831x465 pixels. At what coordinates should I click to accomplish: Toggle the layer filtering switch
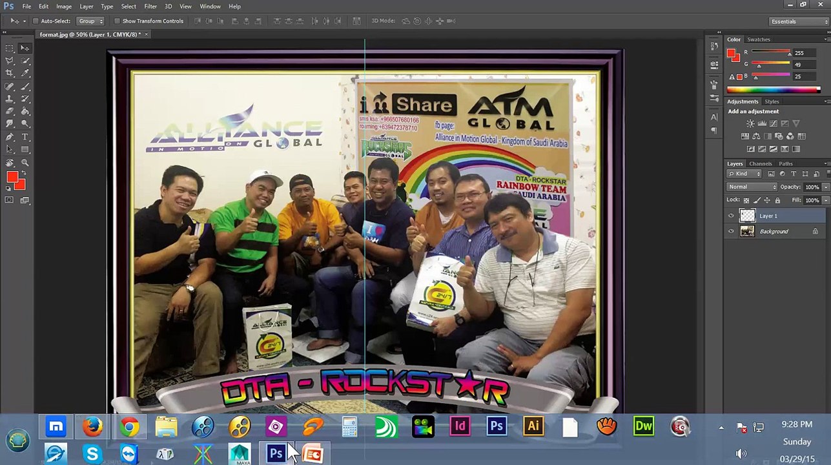click(x=828, y=174)
